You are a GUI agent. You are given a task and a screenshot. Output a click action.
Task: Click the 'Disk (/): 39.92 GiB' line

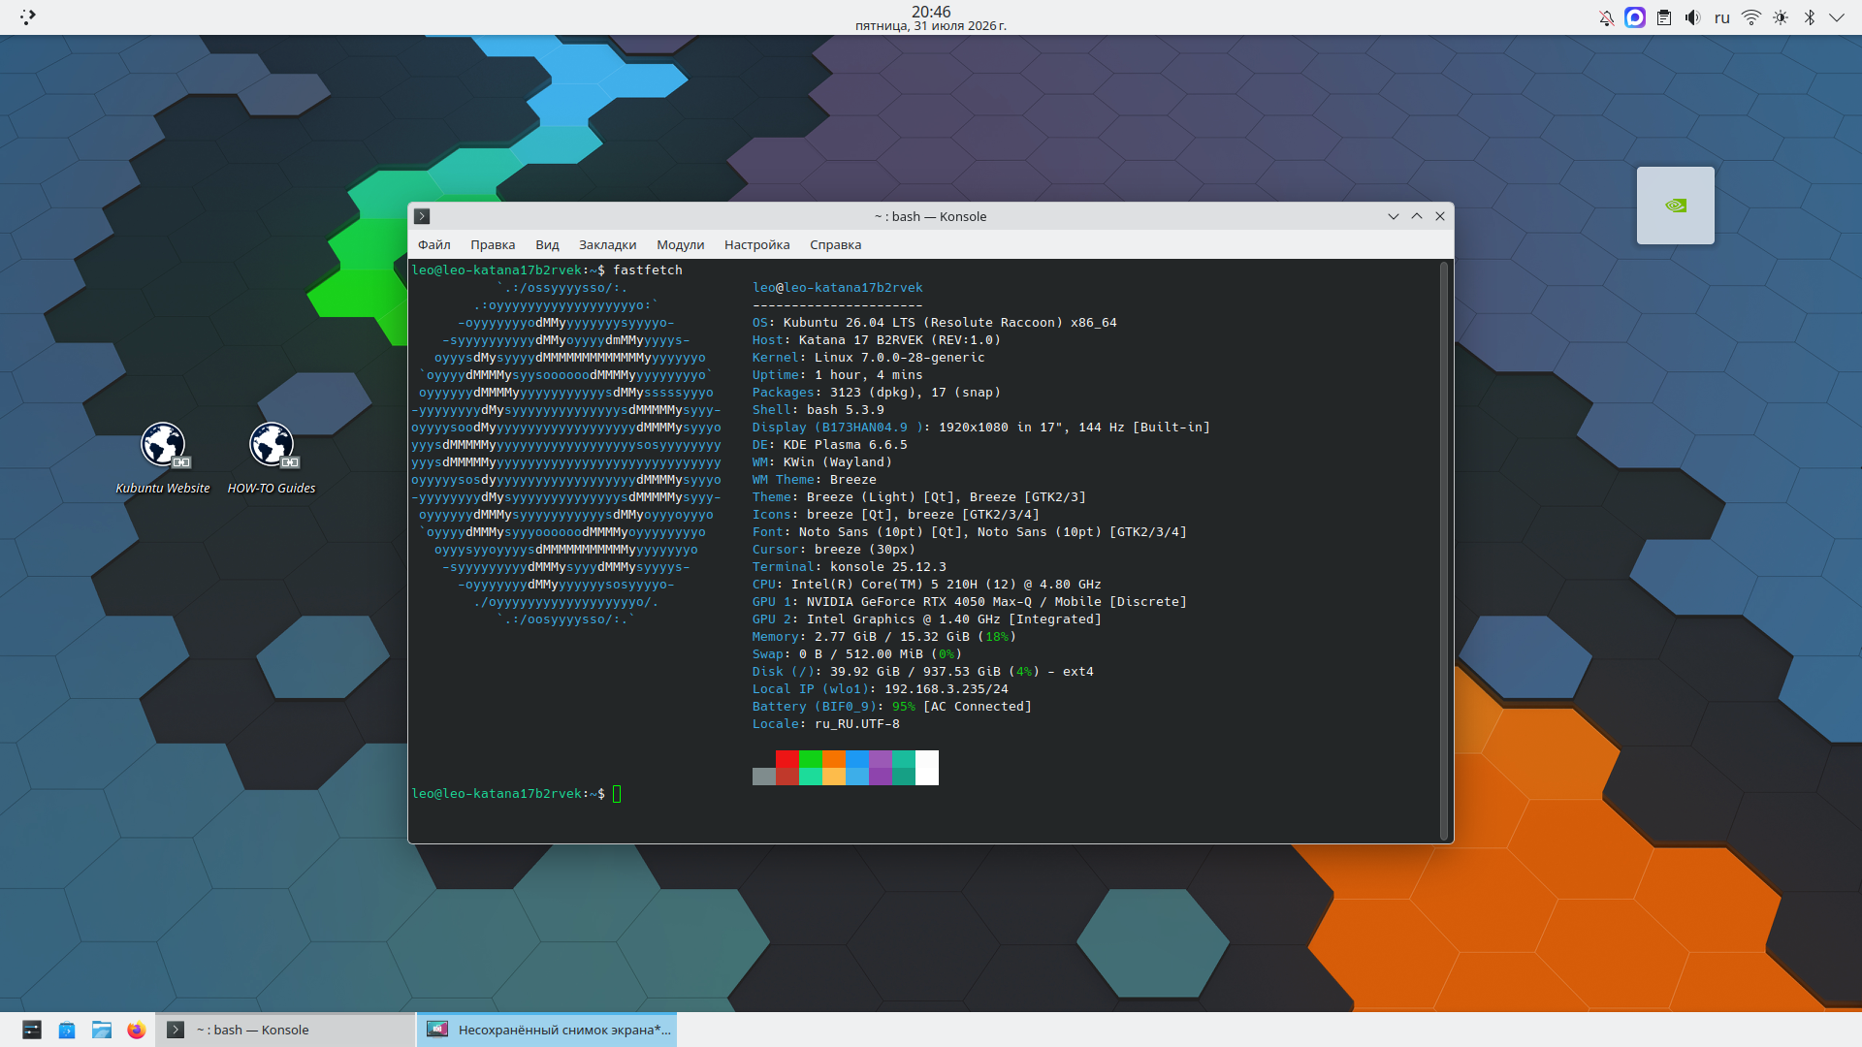coord(923,672)
